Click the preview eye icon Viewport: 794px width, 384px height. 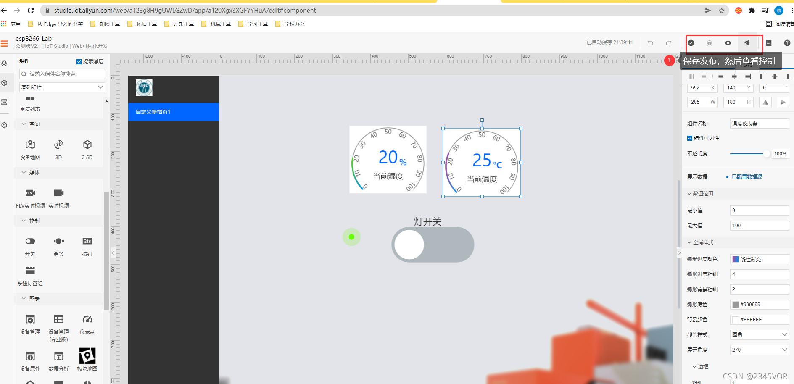(728, 43)
